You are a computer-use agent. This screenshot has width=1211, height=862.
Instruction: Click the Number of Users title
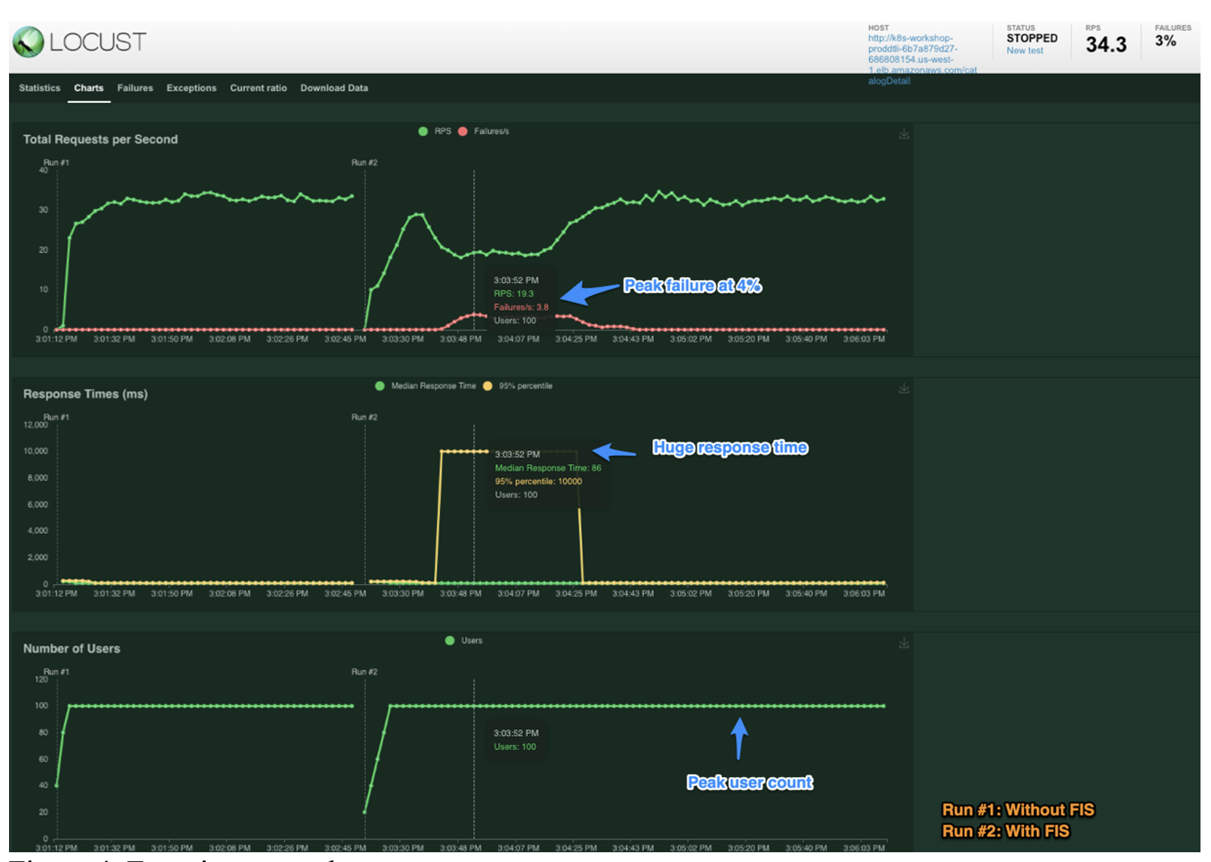pyautogui.click(x=71, y=649)
